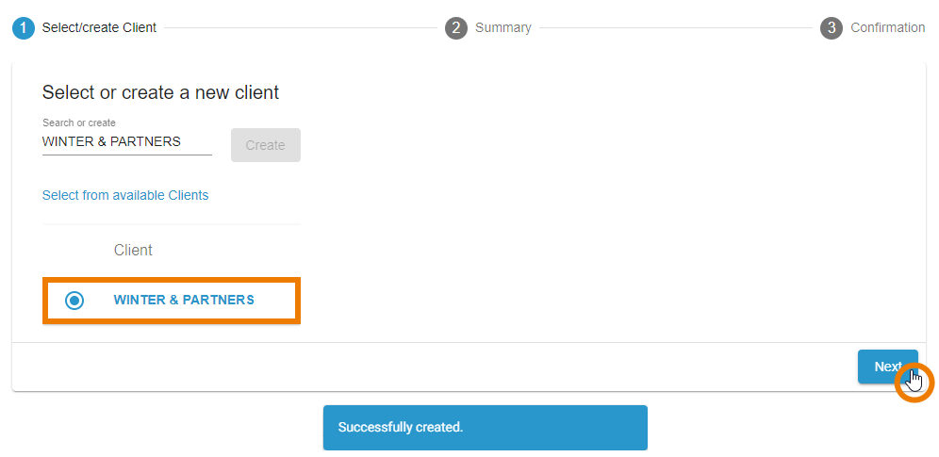Viewport: 939px width, 457px height.
Task: Focus the Search or create text field
Action: pyautogui.click(x=126, y=142)
